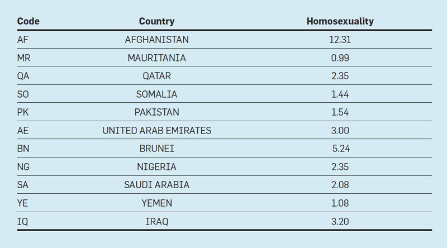Select the value 3.00 cell
The height and width of the screenshot is (248, 447).
point(340,130)
